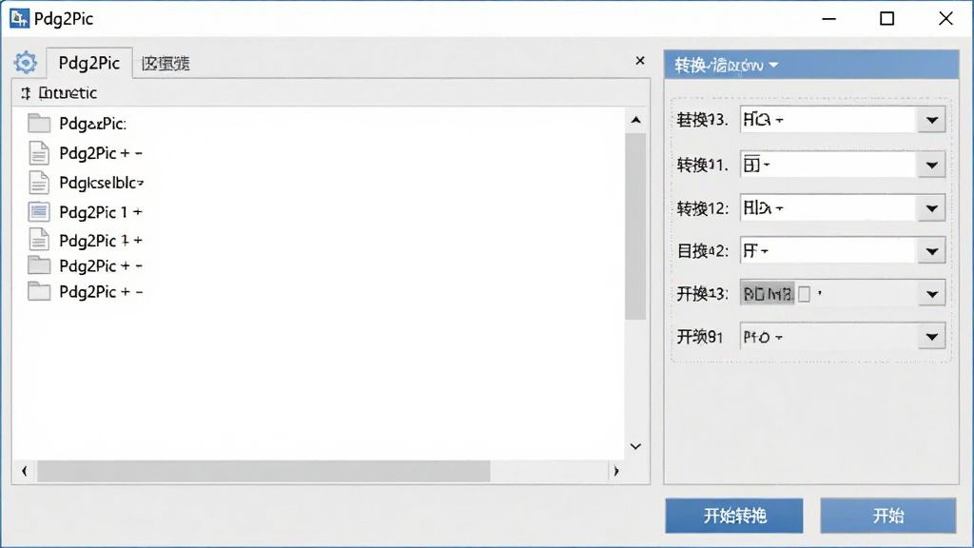Click the document icon beside Pdglcselblc
The height and width of the screenshot is (548, 974).
[38, 183]
